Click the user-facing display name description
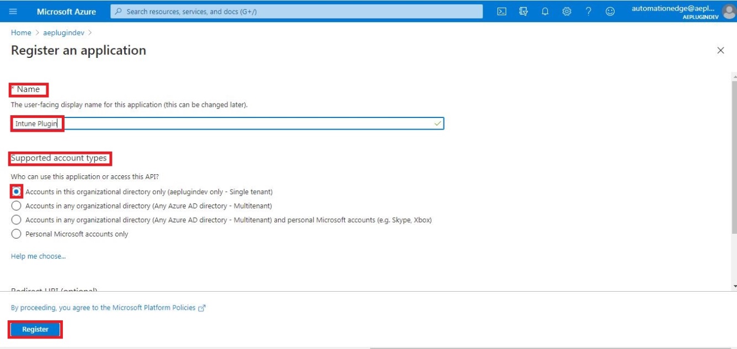Screen dimensions: 737x349 point(129,105)
